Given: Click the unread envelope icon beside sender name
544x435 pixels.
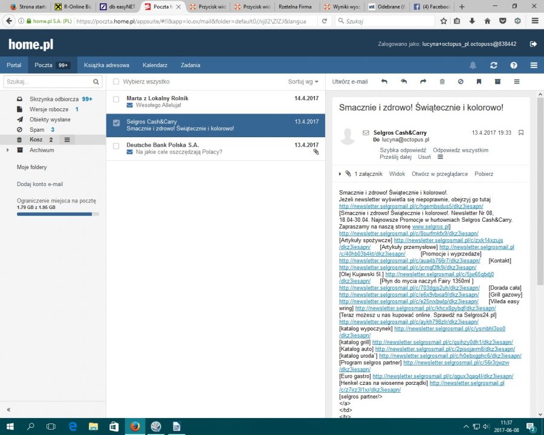Looking at the screenshot, I should (x=366, y=132).
